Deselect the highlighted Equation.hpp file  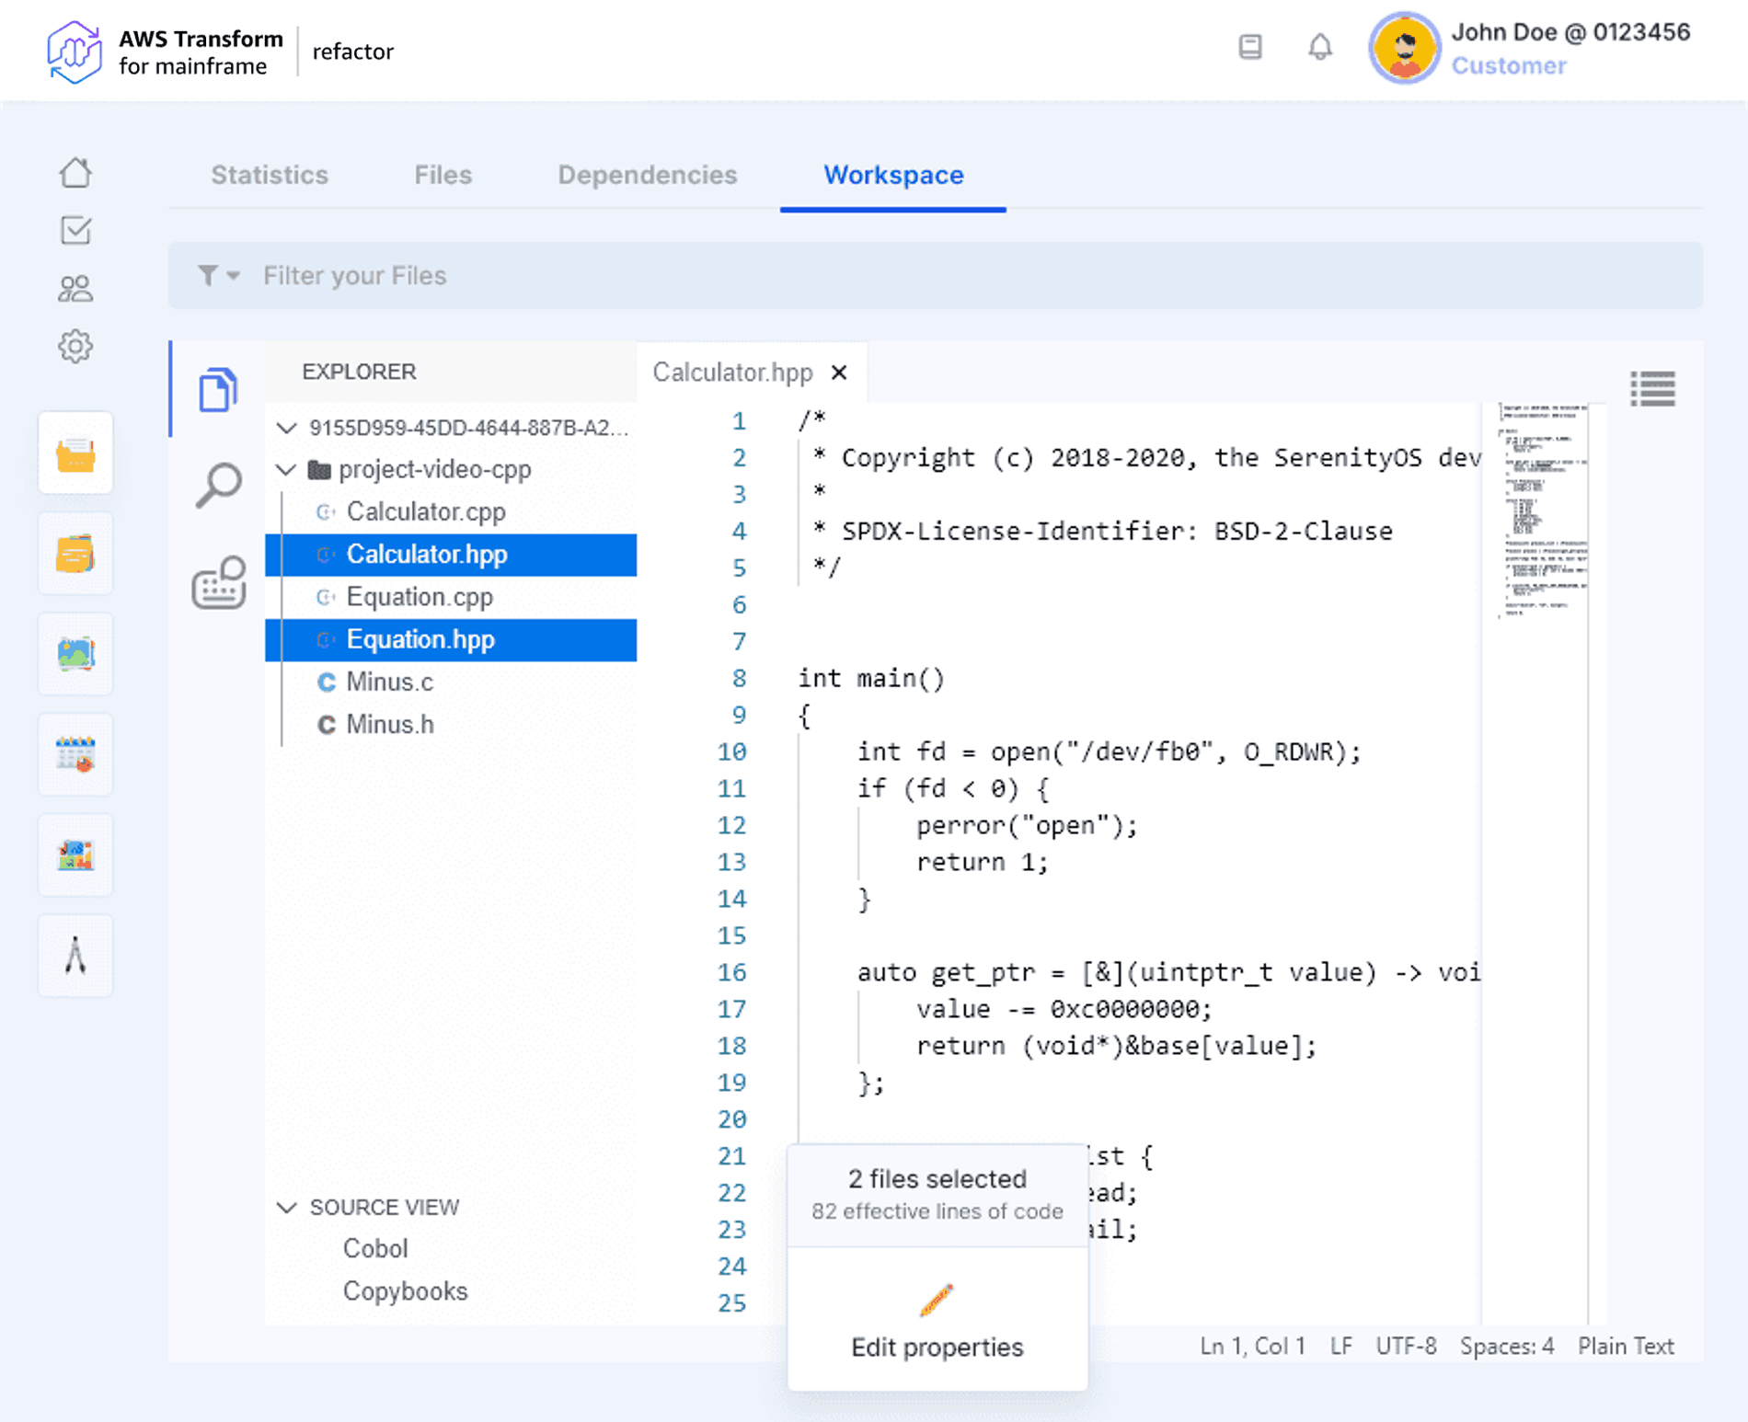(x=420, y=639)
